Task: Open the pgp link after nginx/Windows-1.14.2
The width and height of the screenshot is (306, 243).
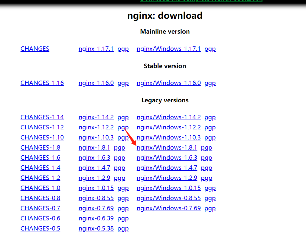Action: [210, 118]
